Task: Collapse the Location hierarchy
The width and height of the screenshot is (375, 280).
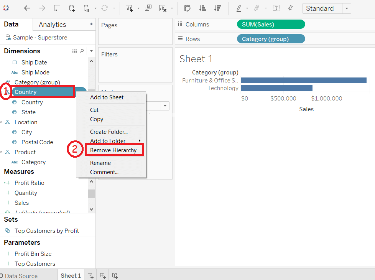Action: tap(2, 122)
